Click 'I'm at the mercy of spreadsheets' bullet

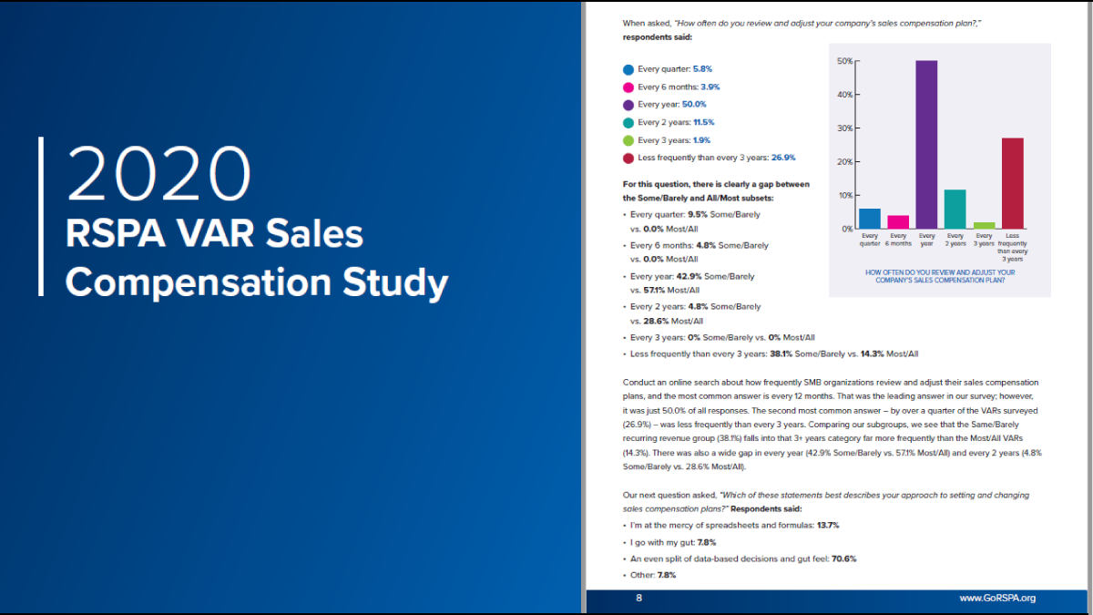[734, 526]
